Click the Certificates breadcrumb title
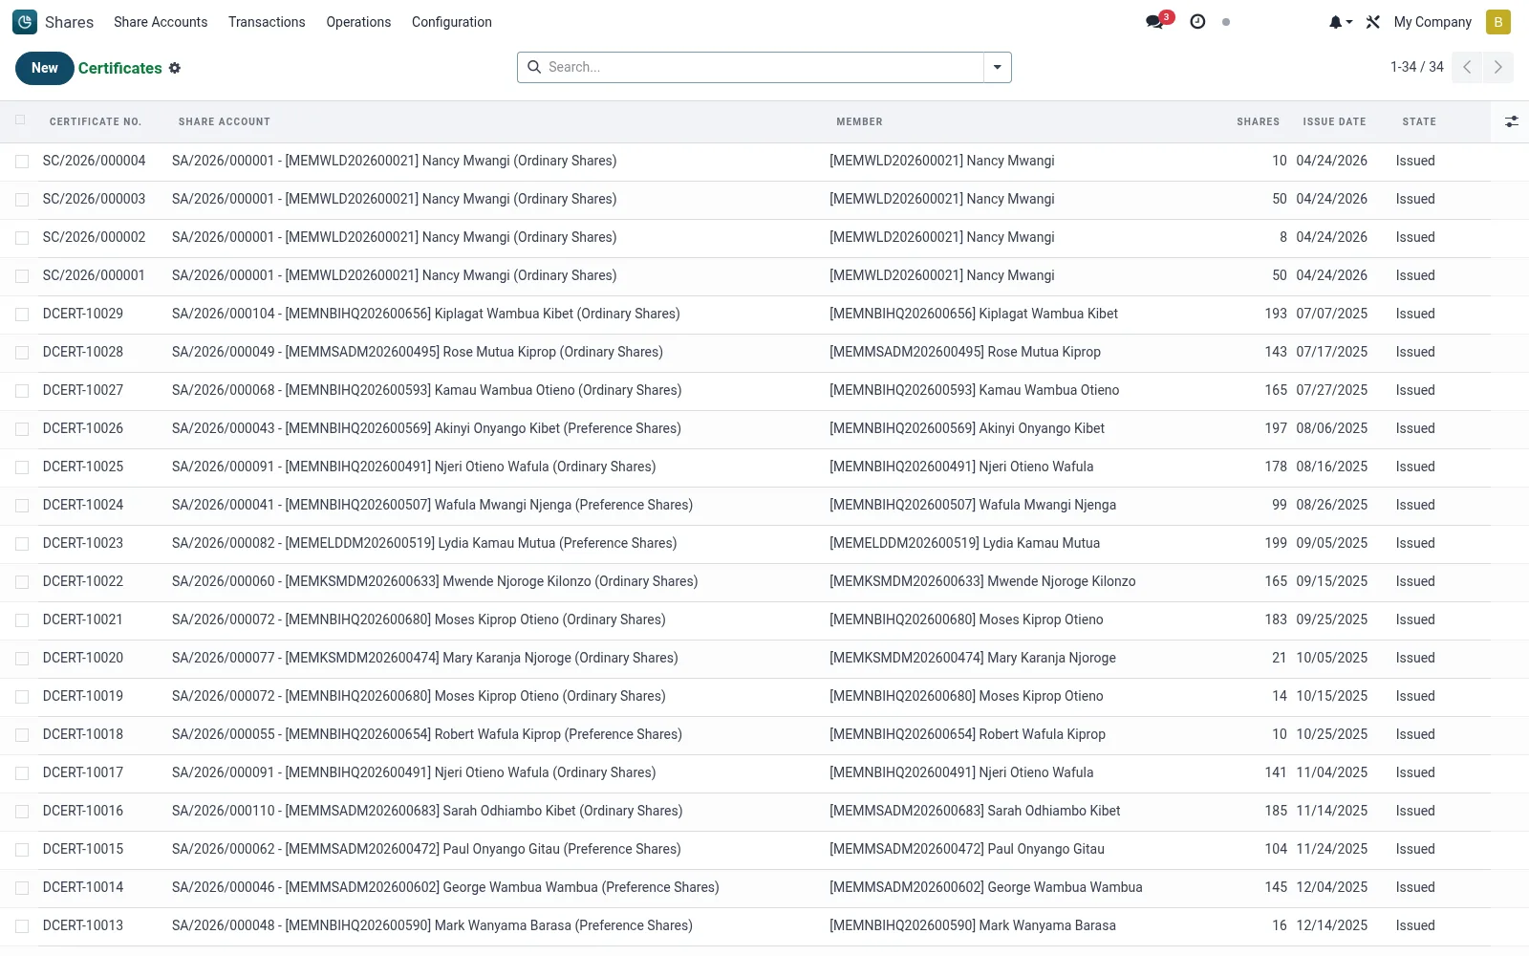Screen dimensions: 1529x956 [120, 68]
